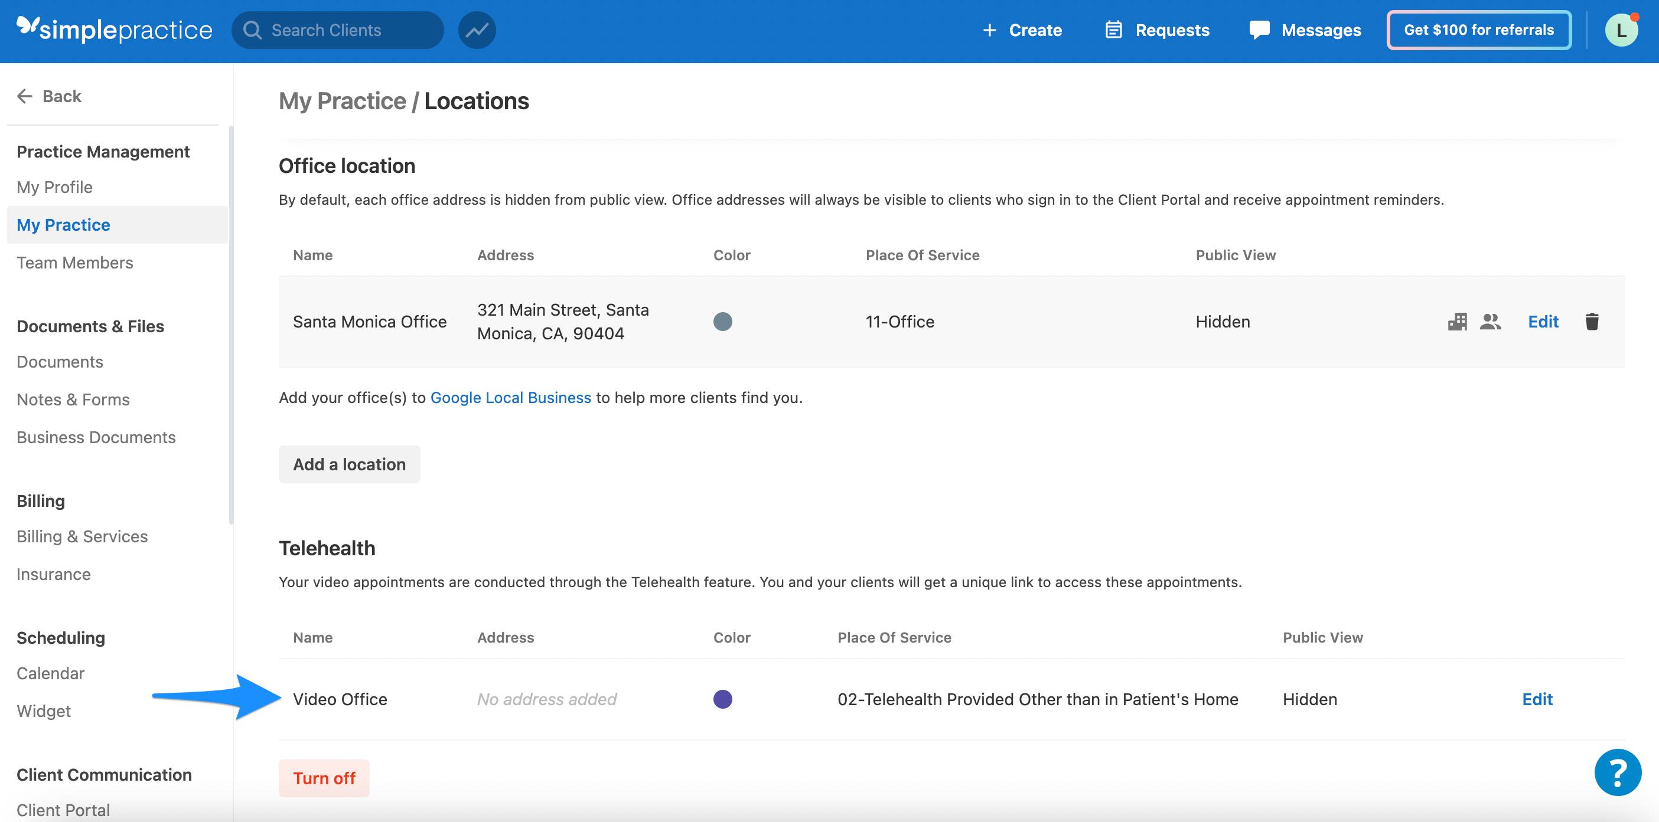Click the 321 Main Street address cell

click(563, 321)
